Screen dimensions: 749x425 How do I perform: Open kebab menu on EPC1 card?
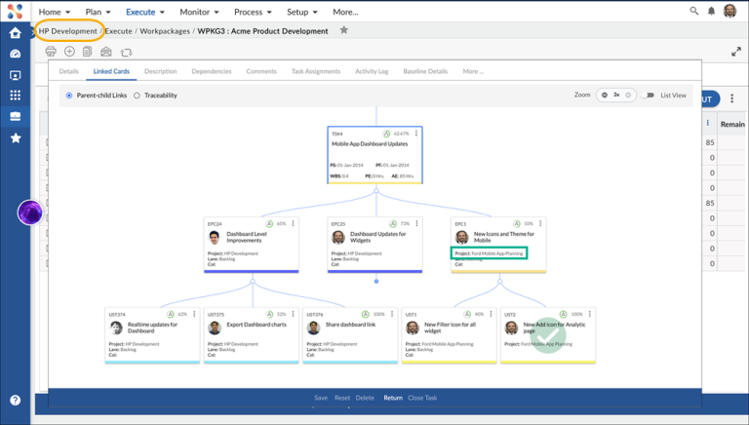click(540, 223)
